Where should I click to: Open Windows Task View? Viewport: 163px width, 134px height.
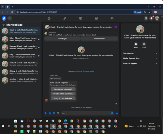tap(9, 126)
